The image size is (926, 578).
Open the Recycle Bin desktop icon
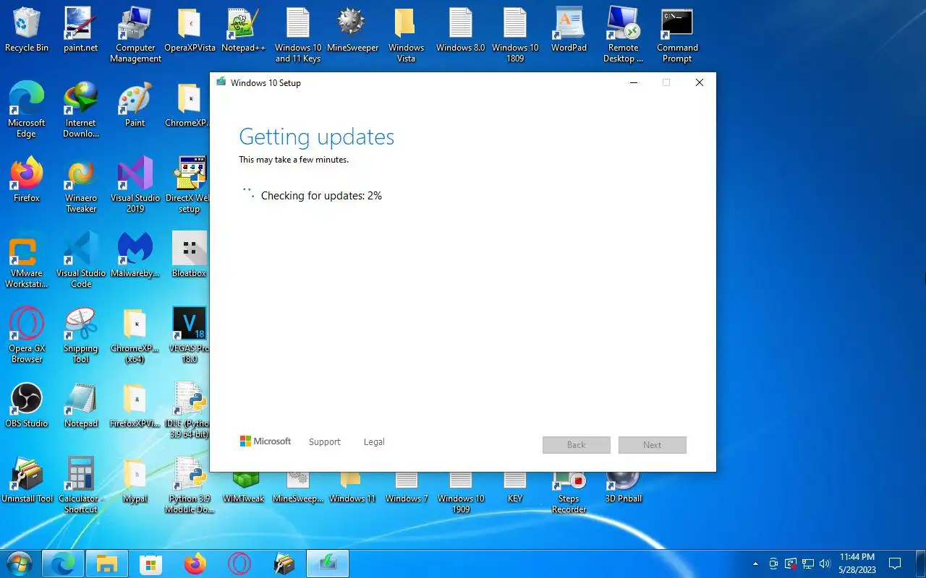[27, 30]
